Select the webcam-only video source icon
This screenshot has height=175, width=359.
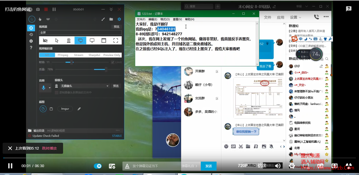click(x=69, y=40)
